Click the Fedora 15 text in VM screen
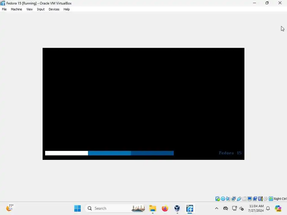Screen dimensions: 287x215 coord(230,153)
